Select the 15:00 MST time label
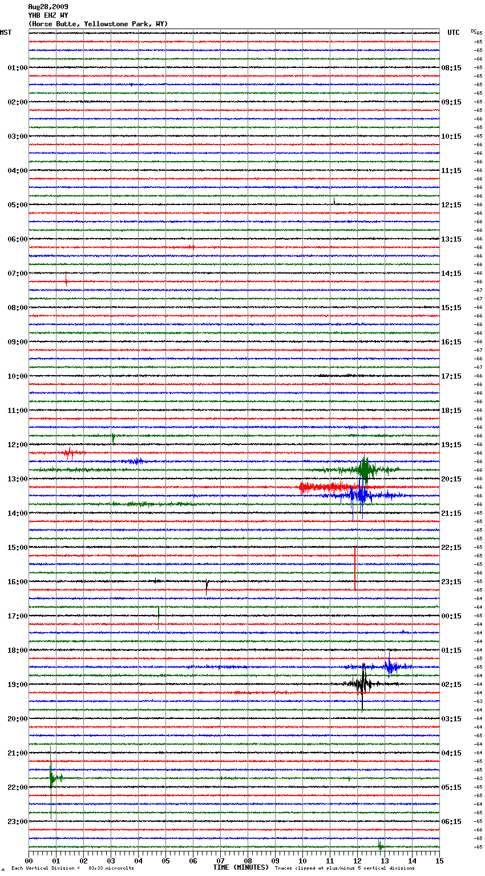 pos(18,548)
